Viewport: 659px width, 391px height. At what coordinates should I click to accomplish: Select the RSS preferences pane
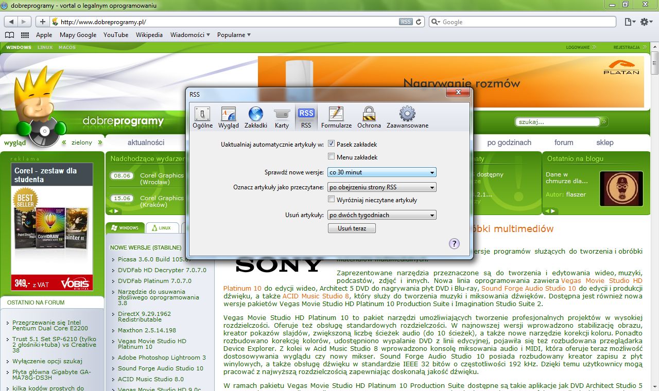(306, 117)
